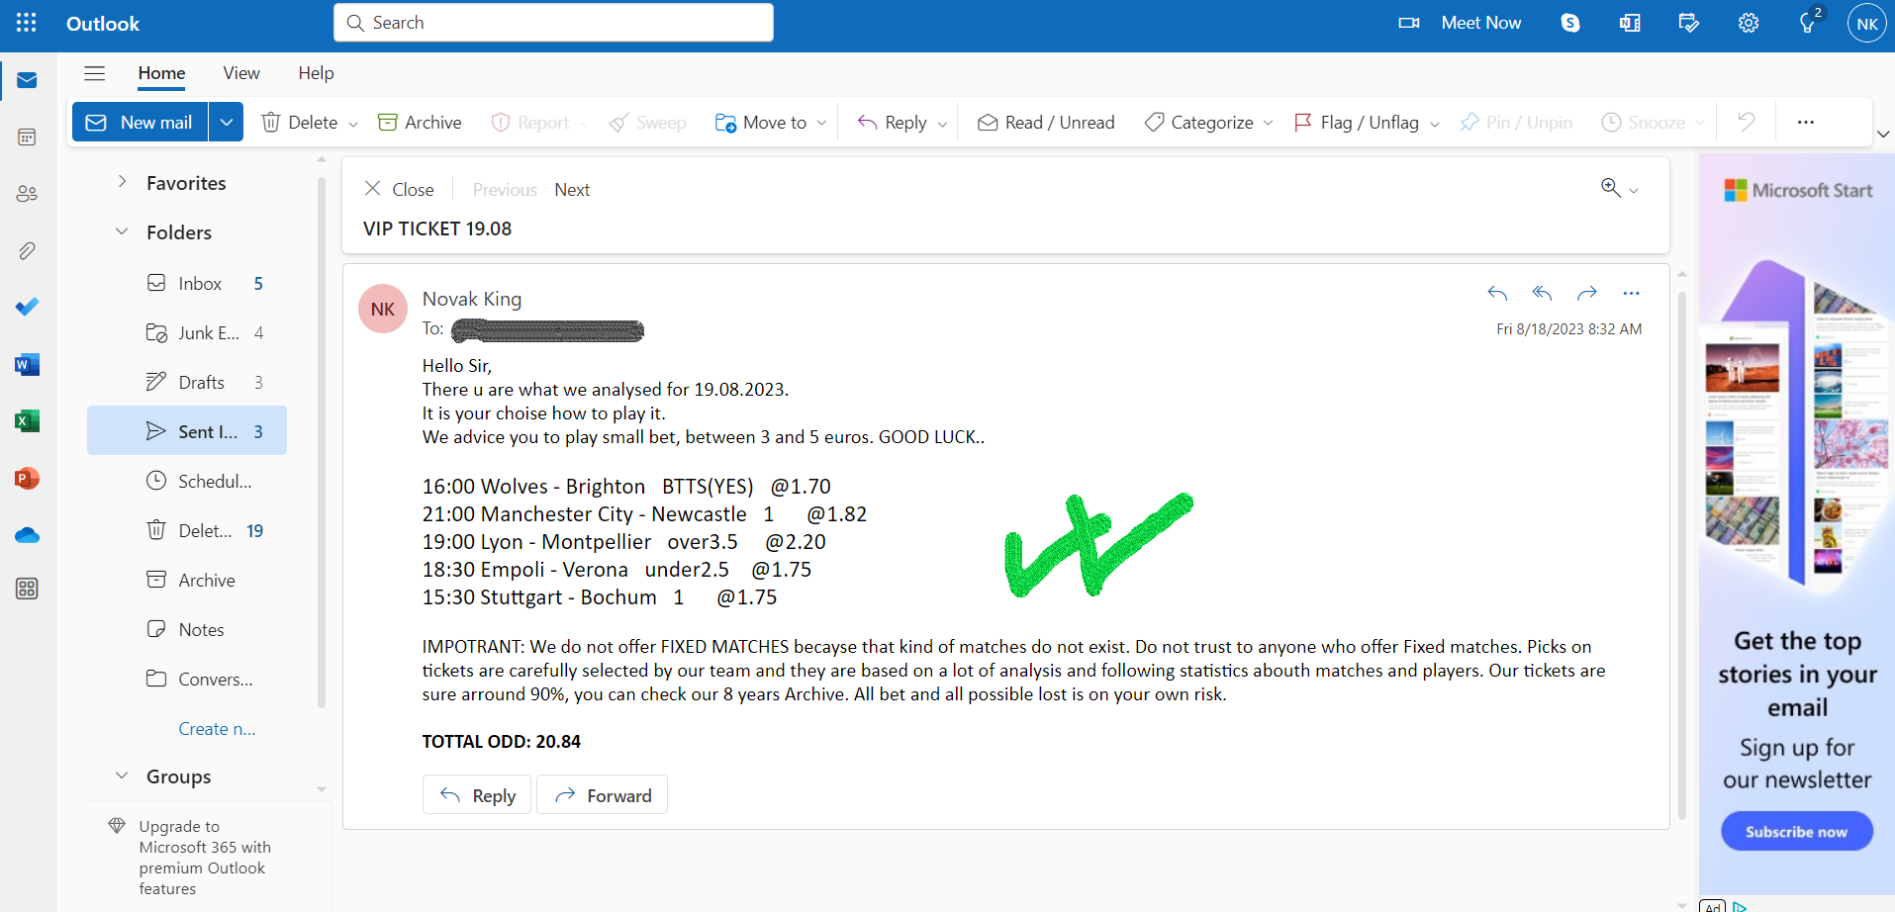The width and height of the screenshot is (1895, 912).
Task: Open Mail from the left app rail
Action: [x=27, y=80]
